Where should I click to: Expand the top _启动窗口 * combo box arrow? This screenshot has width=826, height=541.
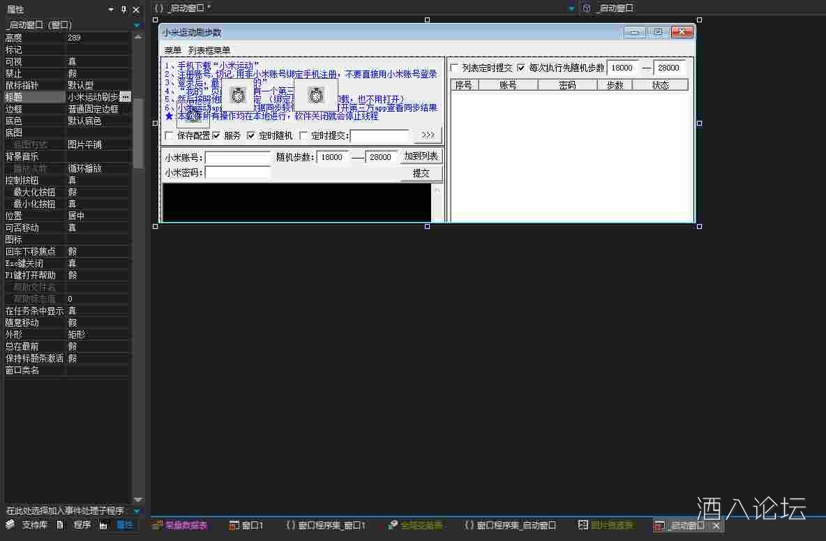tap(571, 8)
